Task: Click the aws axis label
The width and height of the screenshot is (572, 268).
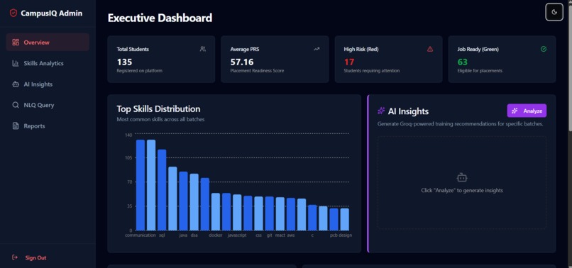Action: [x=291, y=235]
